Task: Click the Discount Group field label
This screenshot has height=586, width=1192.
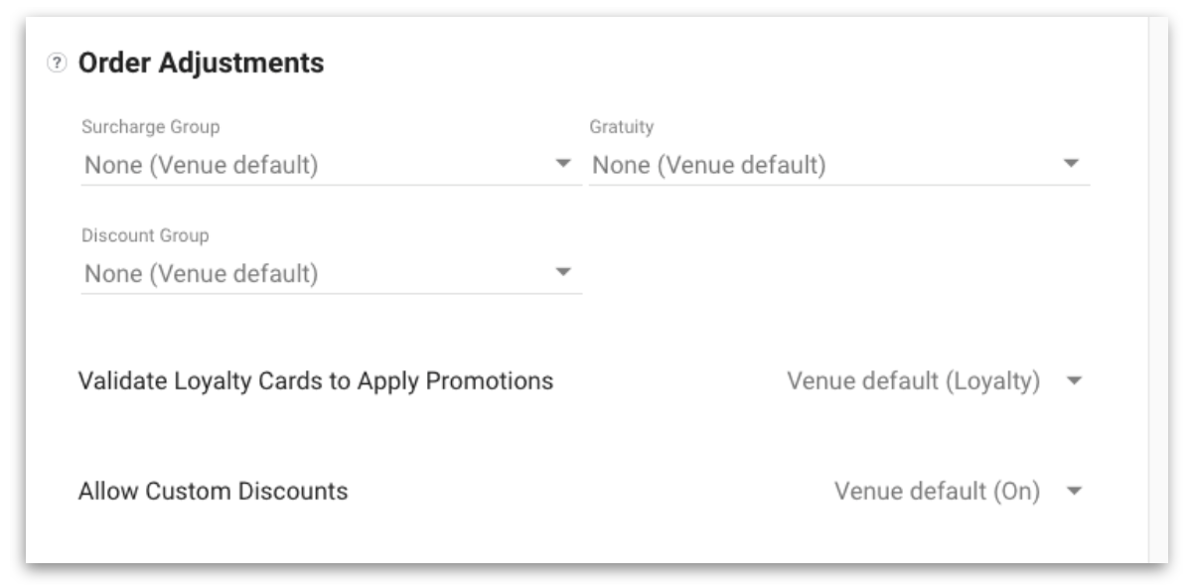Action: [x=145, y=236]
